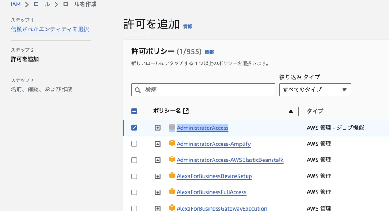Click the magnifier icon in the search box
Screen dimensions: 389x211
tap(138, 90)
